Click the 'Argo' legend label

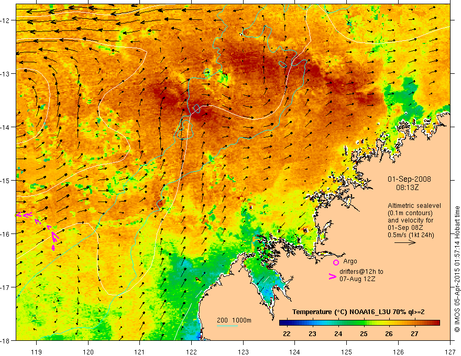point(350,261)
